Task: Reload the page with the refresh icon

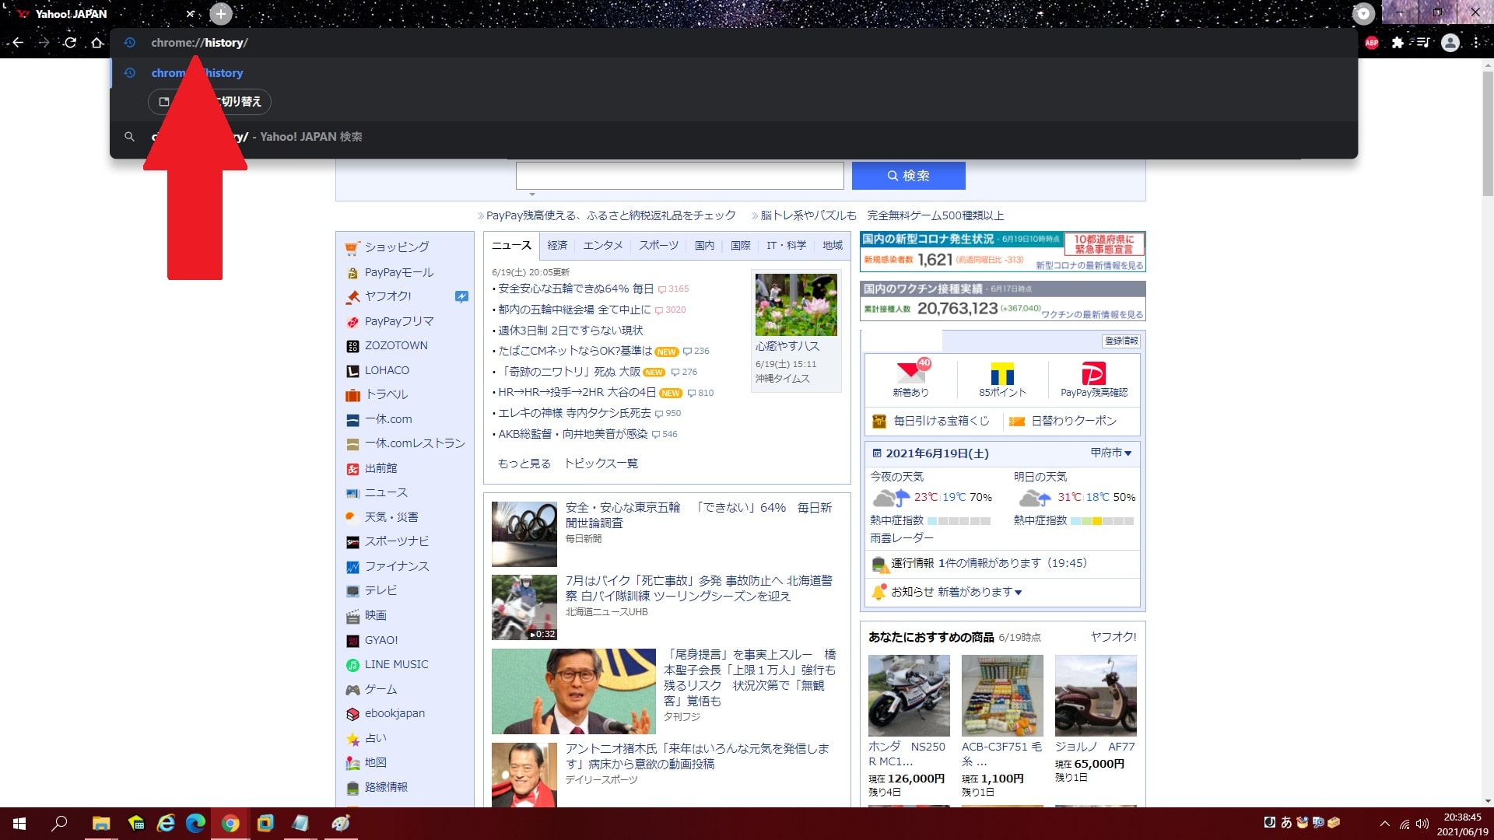Action: pyautogui.click(x=70, y=43)
